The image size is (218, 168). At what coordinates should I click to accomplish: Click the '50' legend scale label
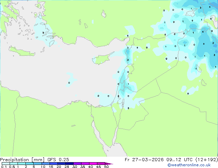point(106,167)
